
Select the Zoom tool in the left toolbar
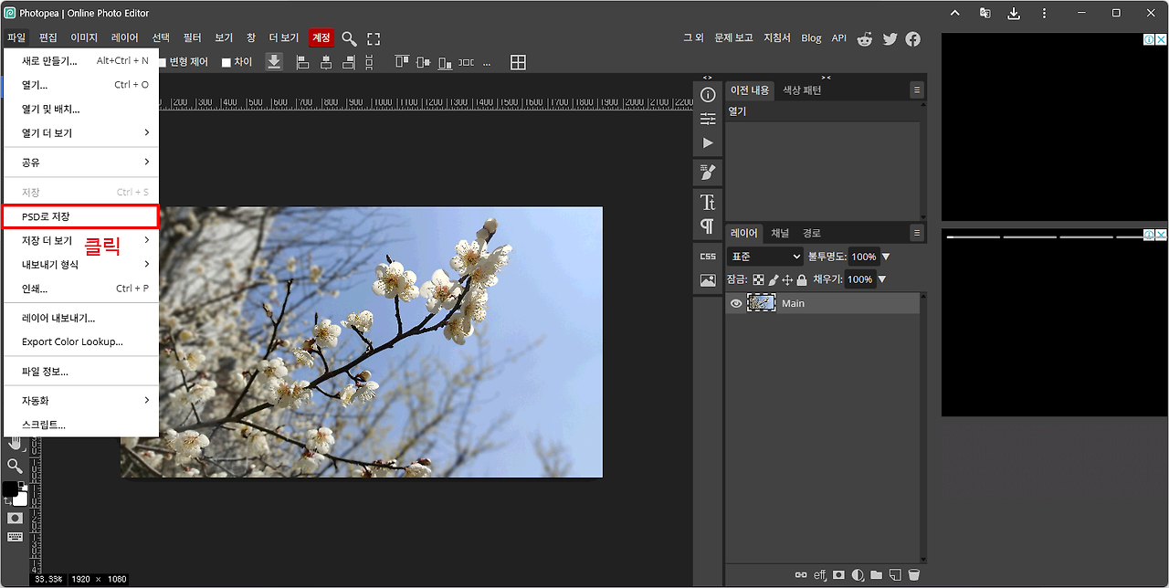[x=15, y=466]
